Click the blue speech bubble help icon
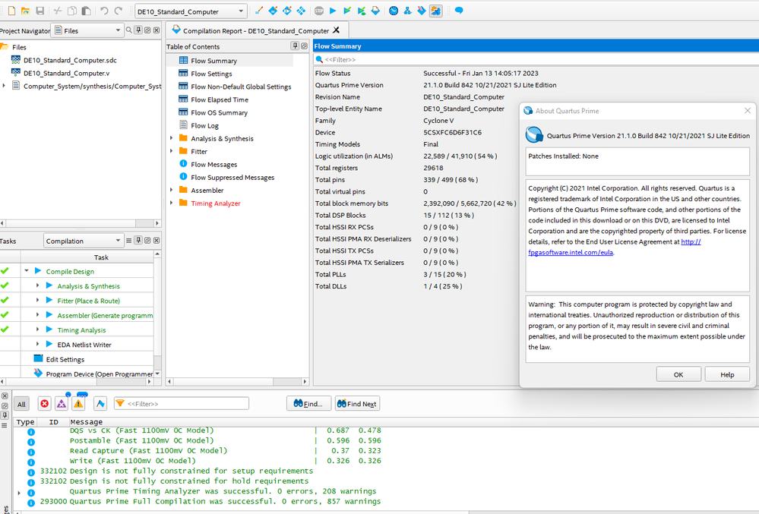The image size is (759, 514). click(459, 11)
